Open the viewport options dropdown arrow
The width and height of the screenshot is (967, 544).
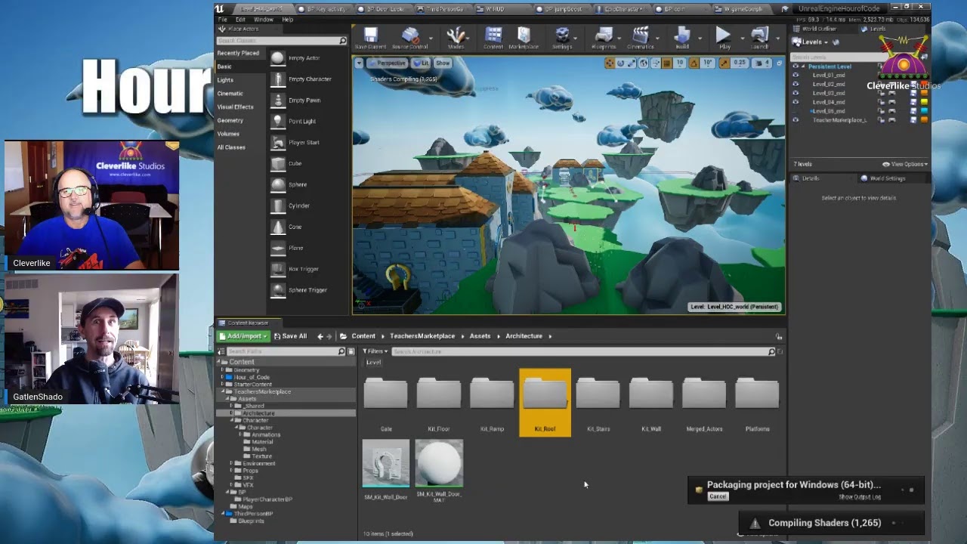(360, 63)
